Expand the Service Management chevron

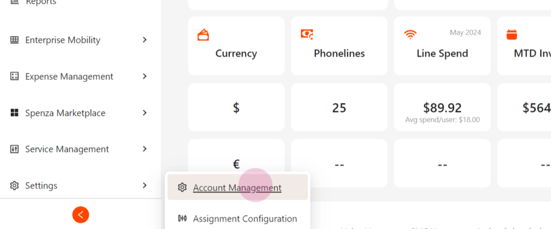[x=144, y=149]
